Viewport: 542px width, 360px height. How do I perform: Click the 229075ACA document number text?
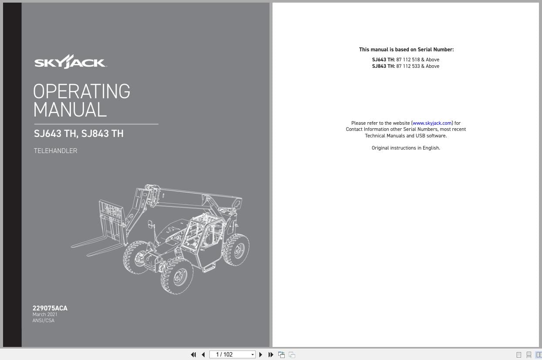[x=50, y=308]
